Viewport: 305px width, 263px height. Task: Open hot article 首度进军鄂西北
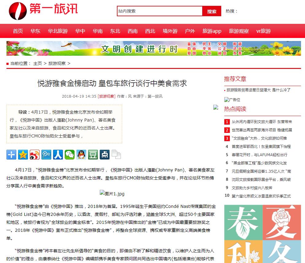tap(261, 147)
